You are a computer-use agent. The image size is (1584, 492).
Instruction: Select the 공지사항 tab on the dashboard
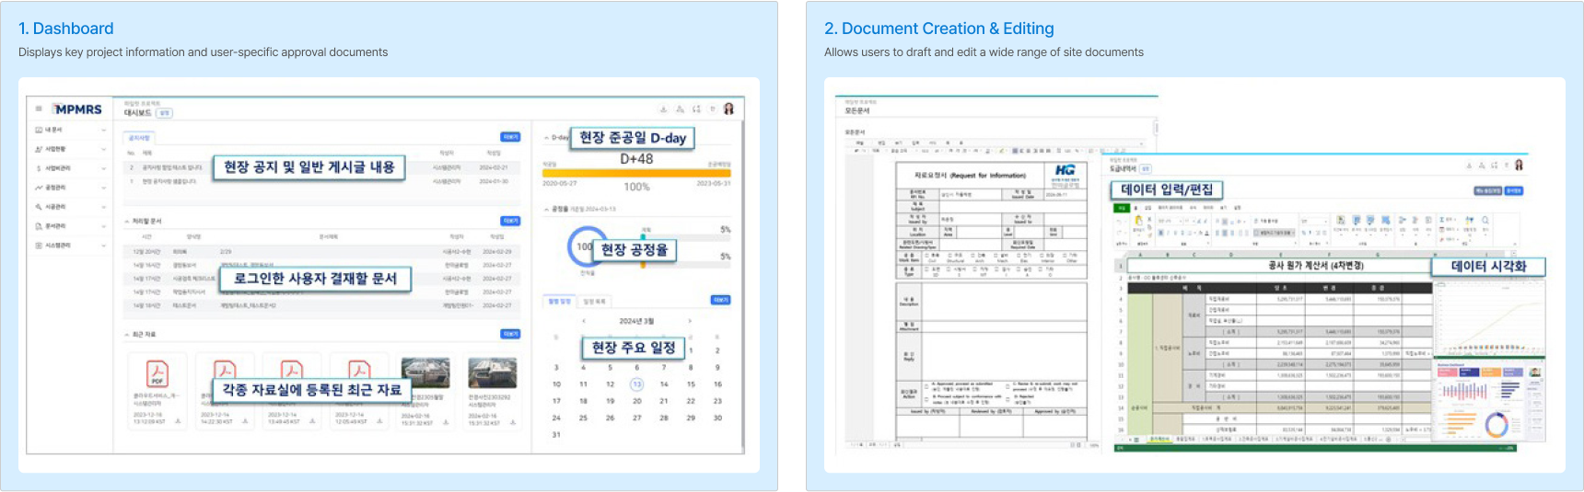click(139, 138)
